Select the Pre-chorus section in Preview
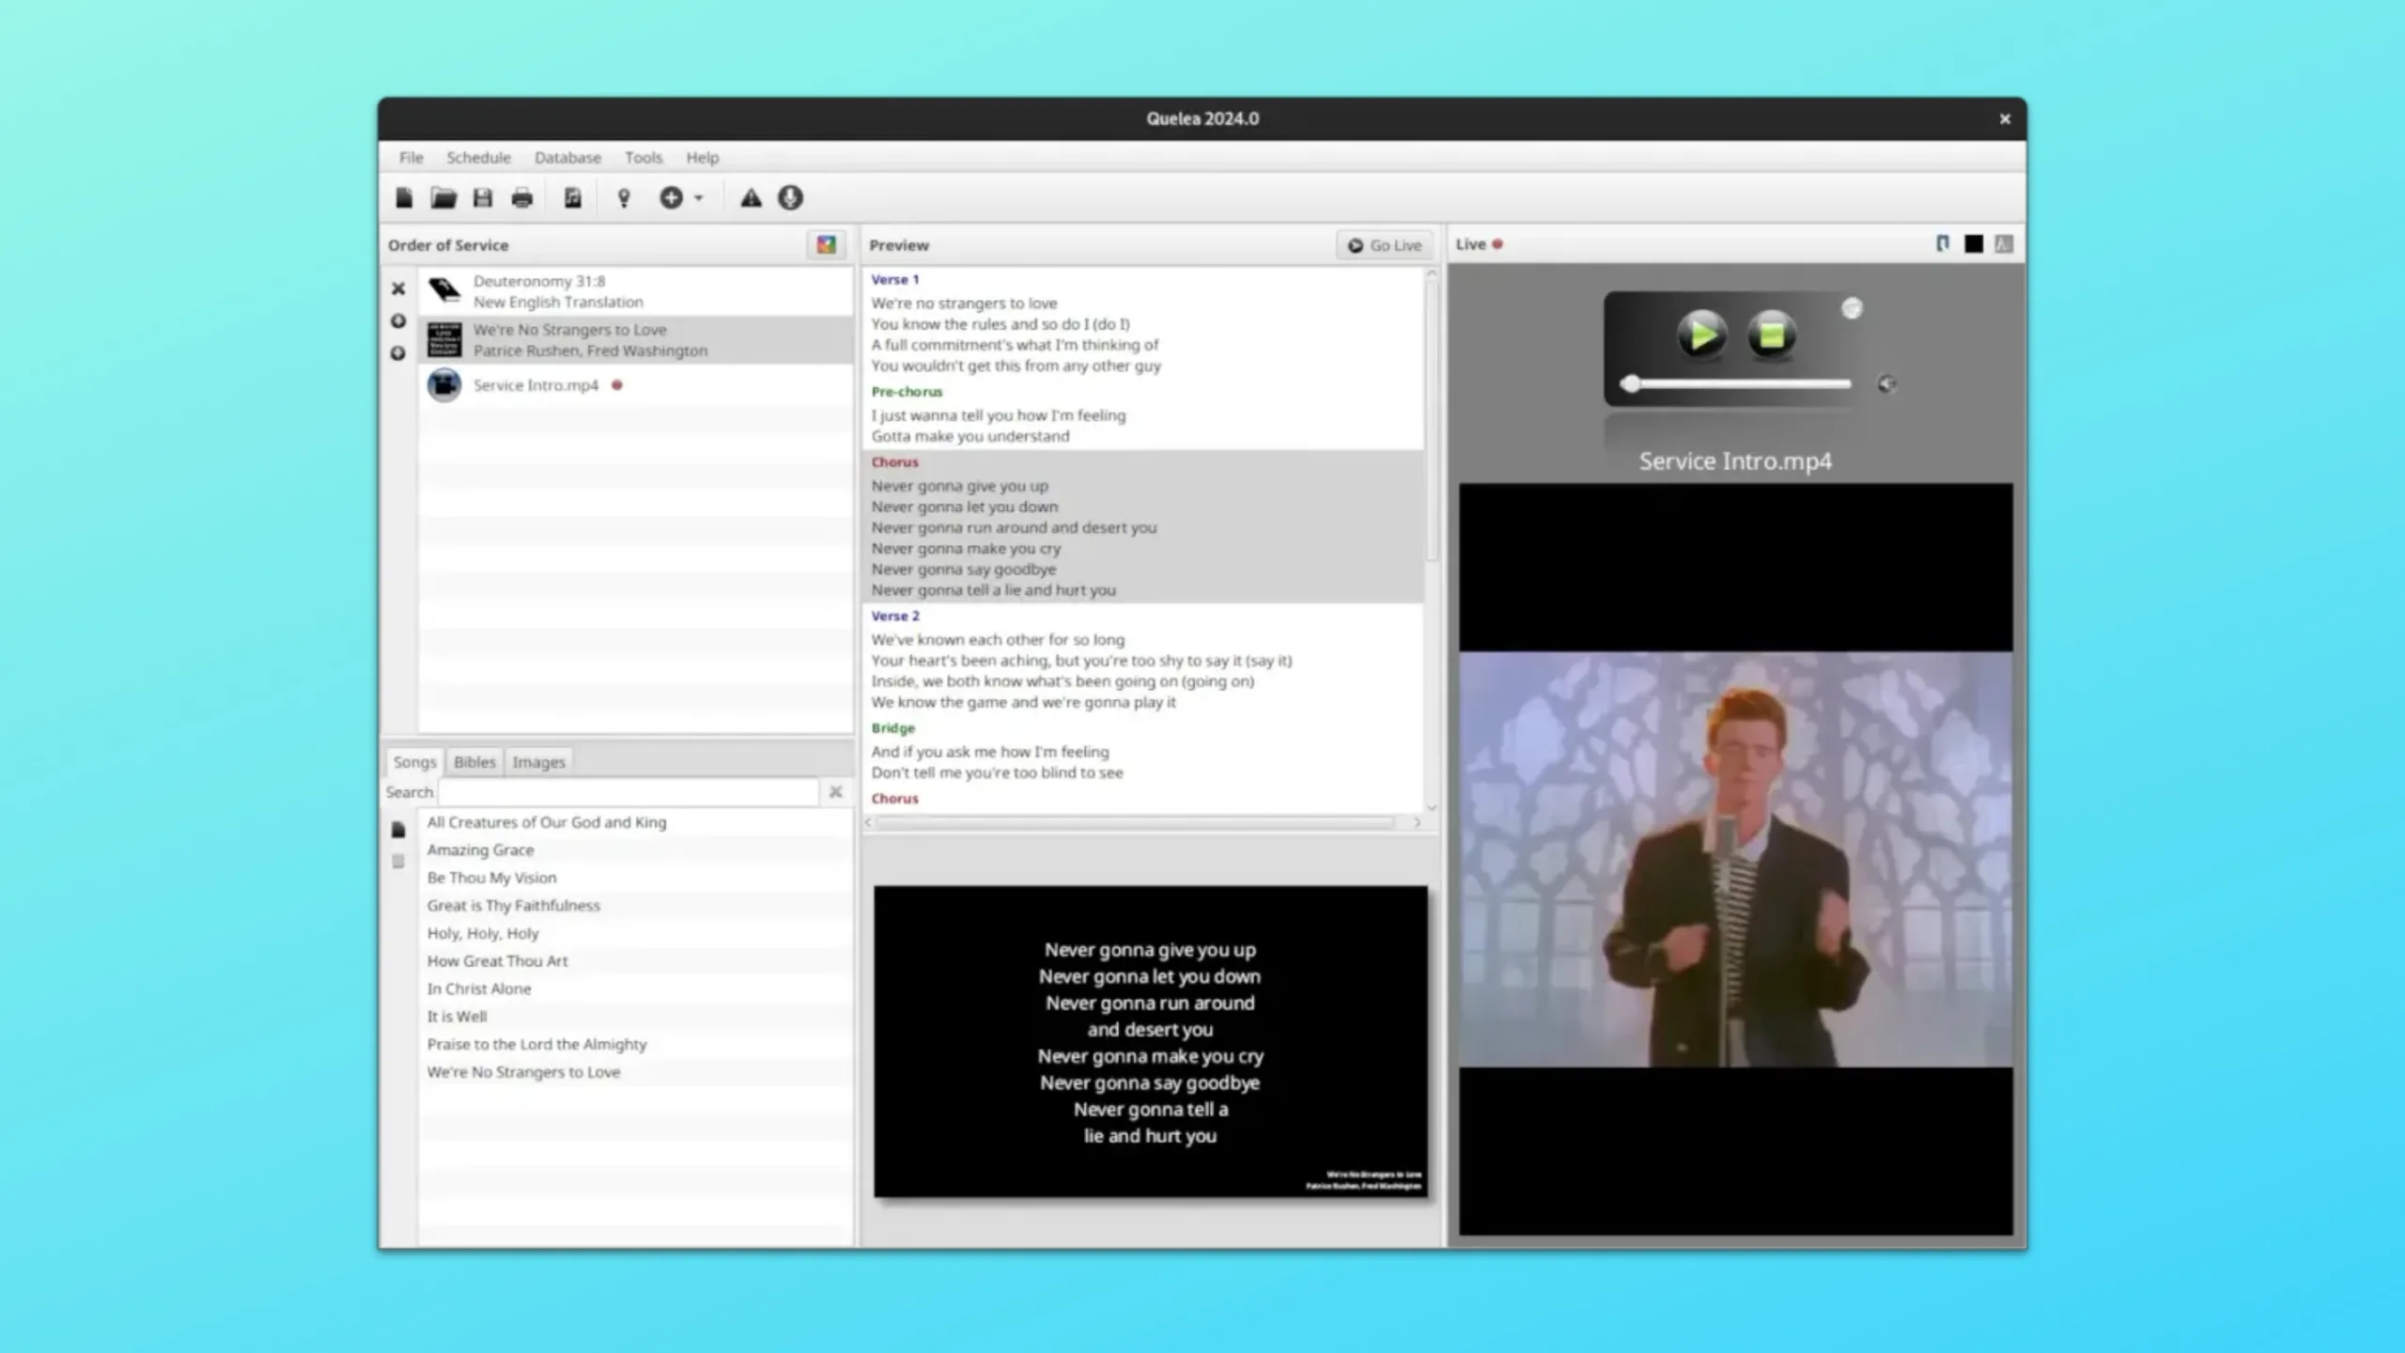 1143,414
